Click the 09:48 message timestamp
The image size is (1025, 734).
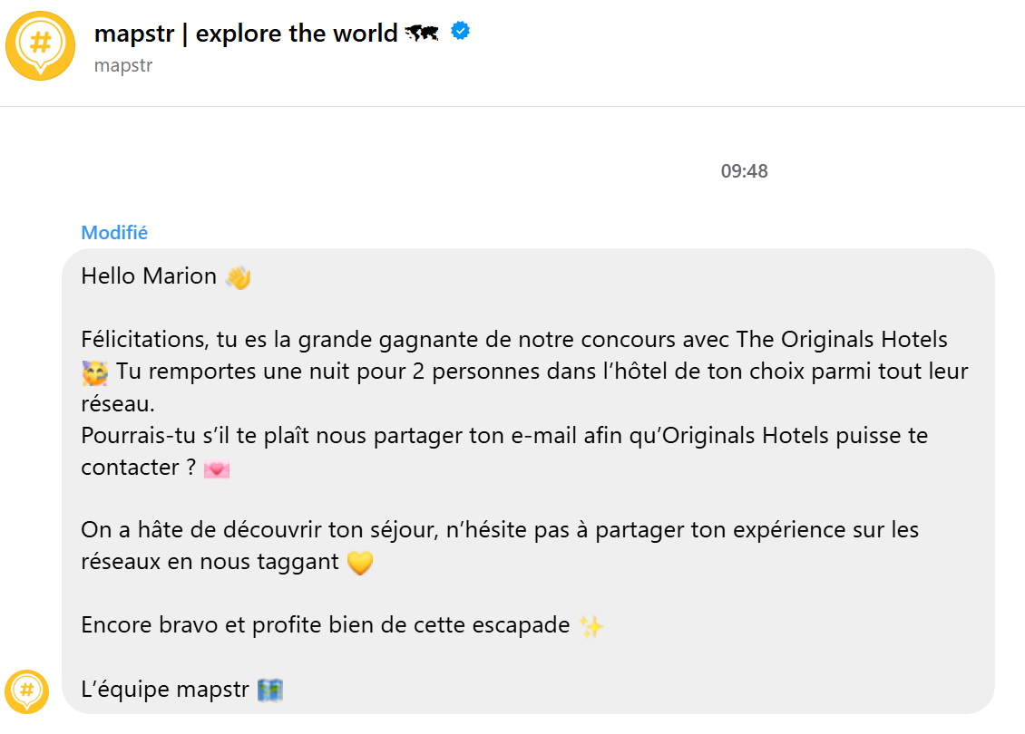coord(744,171)
